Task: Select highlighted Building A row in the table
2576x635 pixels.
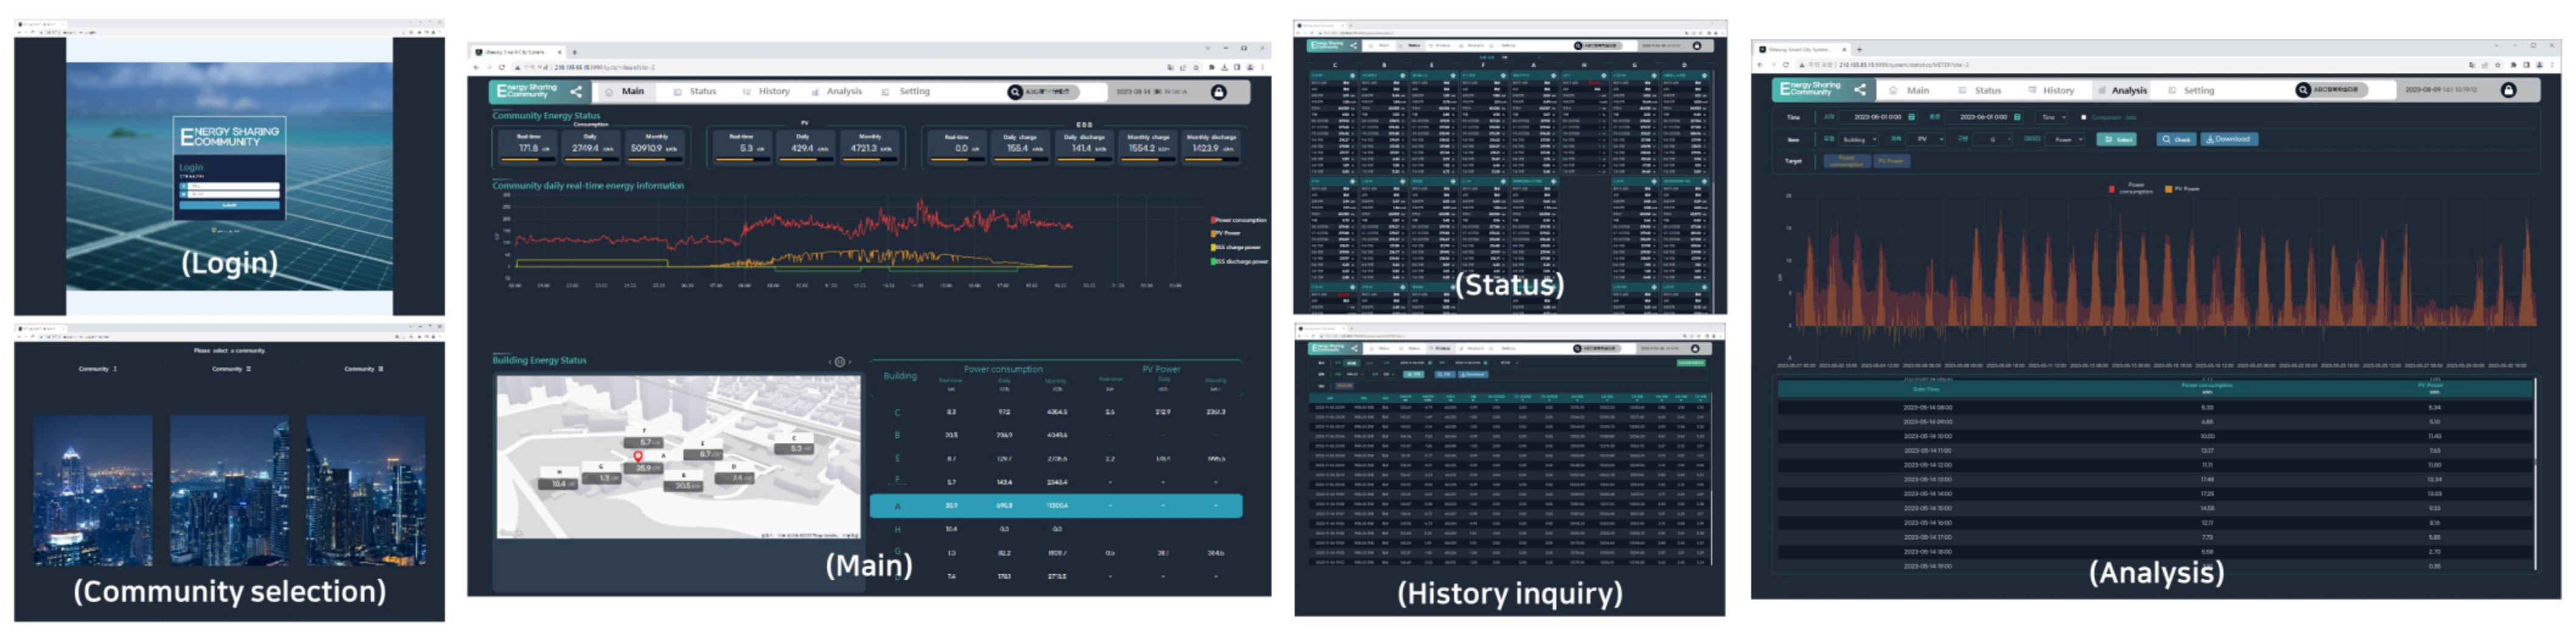Action: pos(1055,506)
